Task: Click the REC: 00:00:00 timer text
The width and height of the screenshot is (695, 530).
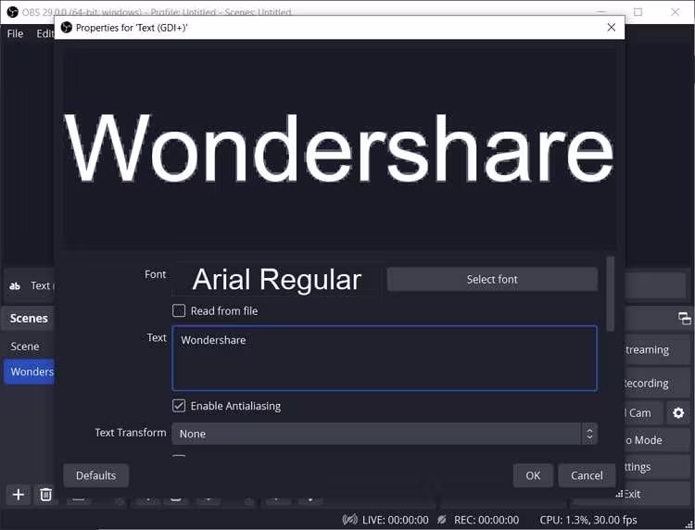Action: pyautogui.click(x=486, y=520)
